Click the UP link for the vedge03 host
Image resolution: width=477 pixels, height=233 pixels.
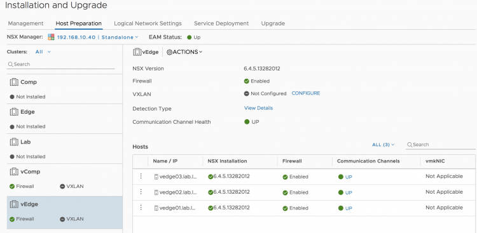pyautogui.click(x=349, y=176)
